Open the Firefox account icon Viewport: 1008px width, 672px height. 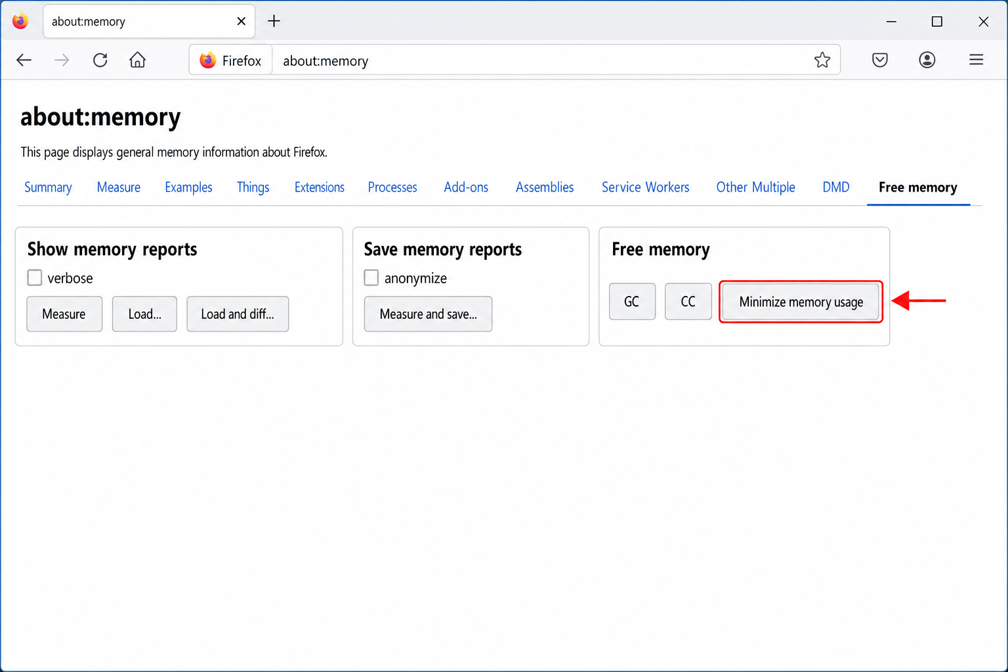coord(927,60)
